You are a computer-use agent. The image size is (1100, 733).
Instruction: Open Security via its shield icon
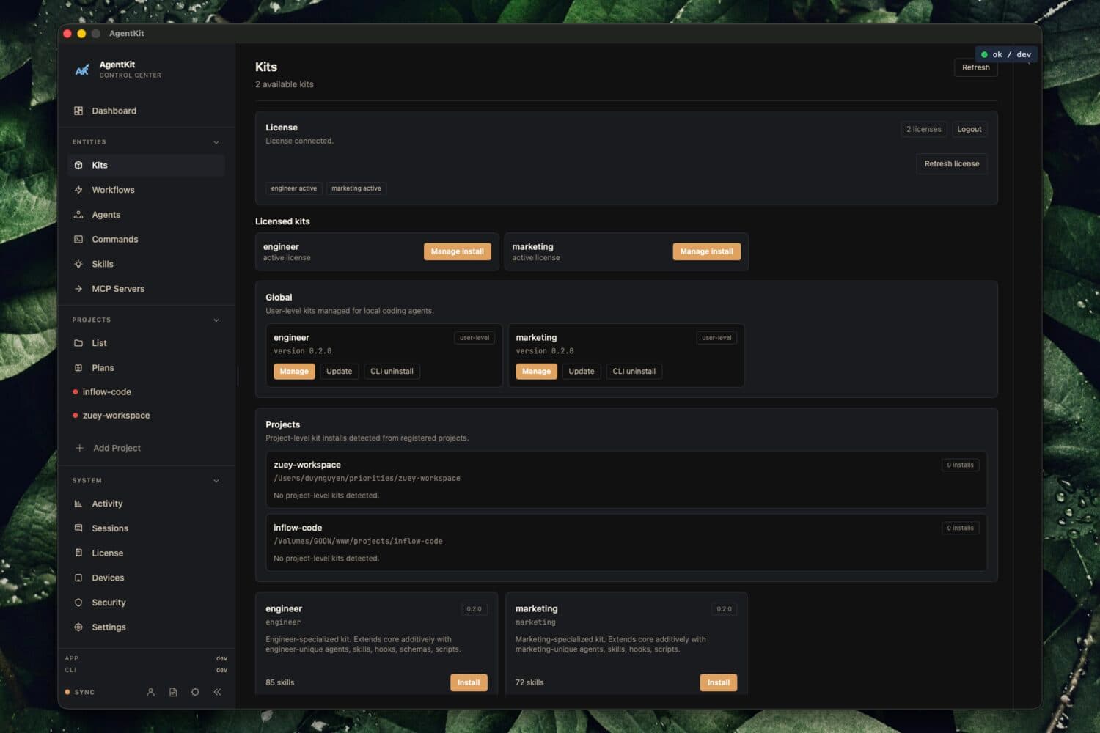[78, 603]
